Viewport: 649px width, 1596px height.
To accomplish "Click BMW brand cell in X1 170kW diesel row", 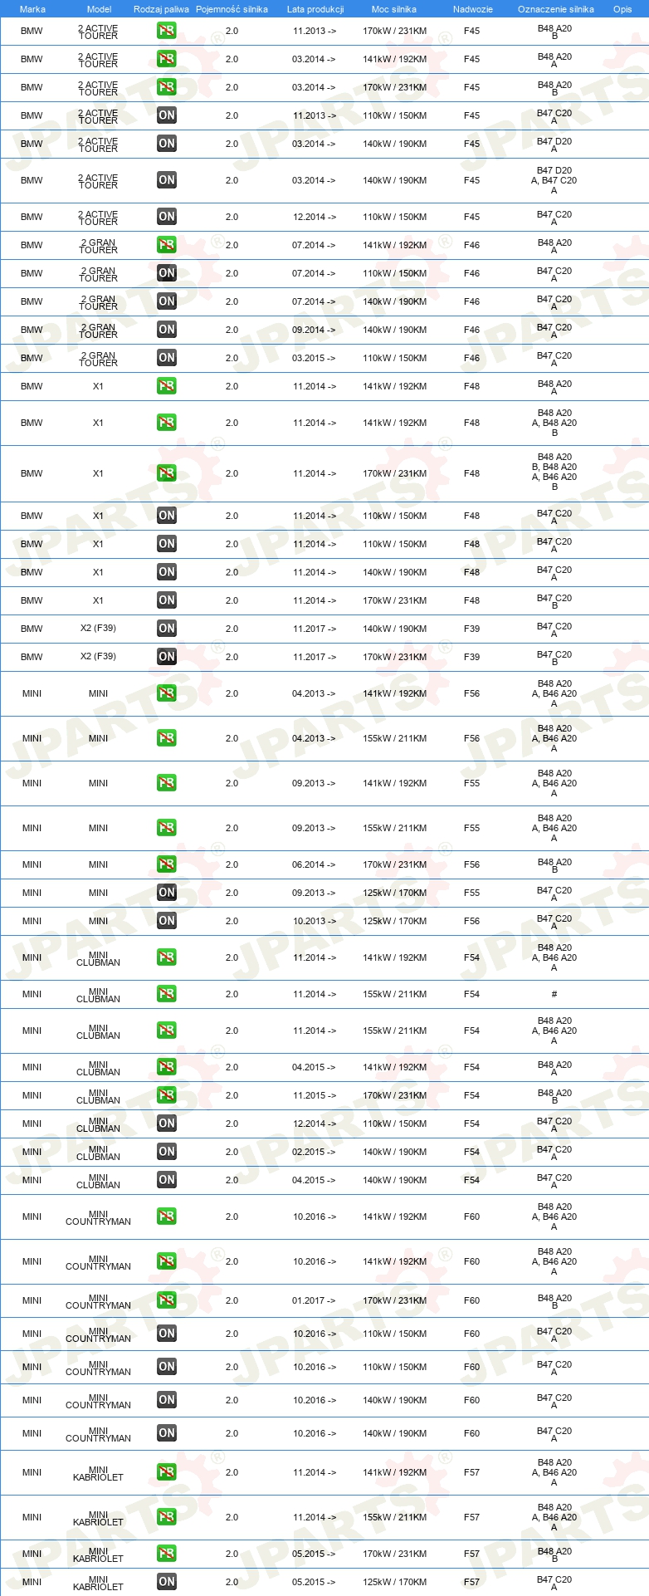I will pos(32,600).
